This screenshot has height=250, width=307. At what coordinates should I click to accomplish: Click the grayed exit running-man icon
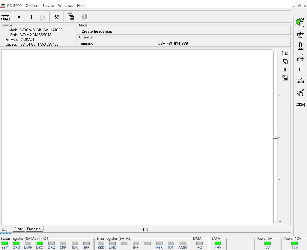(x=84, y=17)
